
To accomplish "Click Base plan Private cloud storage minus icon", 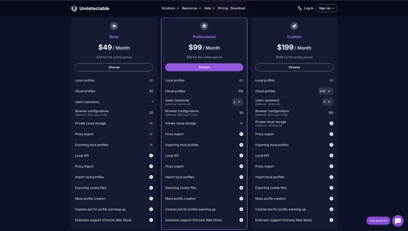I will coord(151,123).
